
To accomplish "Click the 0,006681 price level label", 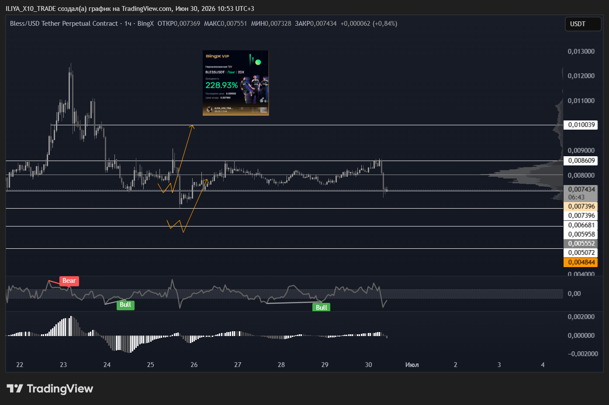I will pyautogui.click(x=581, y=225).
